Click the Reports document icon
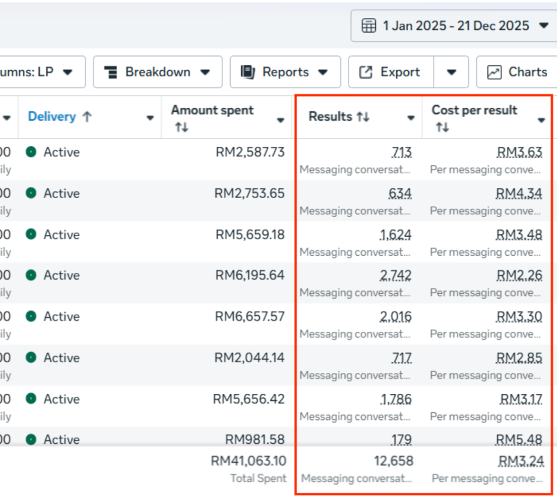Viewport: 557px width, 502px height. tap(248, 72)
